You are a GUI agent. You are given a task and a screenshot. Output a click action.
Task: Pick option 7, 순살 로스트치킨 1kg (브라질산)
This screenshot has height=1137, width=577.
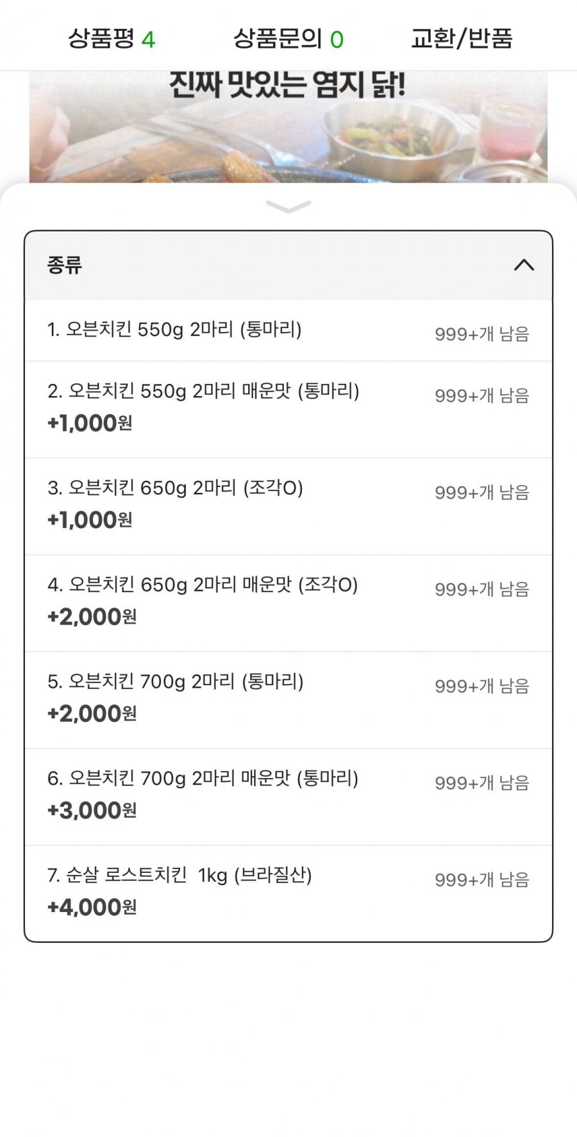click(180, 876)
